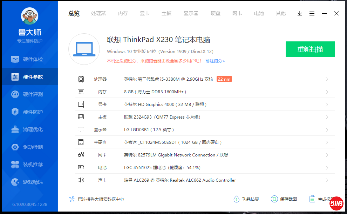Click the Windows 10 专业版 64位 version text
This screenshot has height=214, width=347.
160,52
